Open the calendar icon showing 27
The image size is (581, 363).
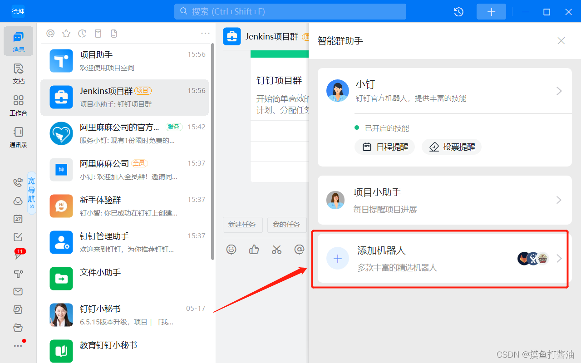pyautogui.click(x=18, y=219)
